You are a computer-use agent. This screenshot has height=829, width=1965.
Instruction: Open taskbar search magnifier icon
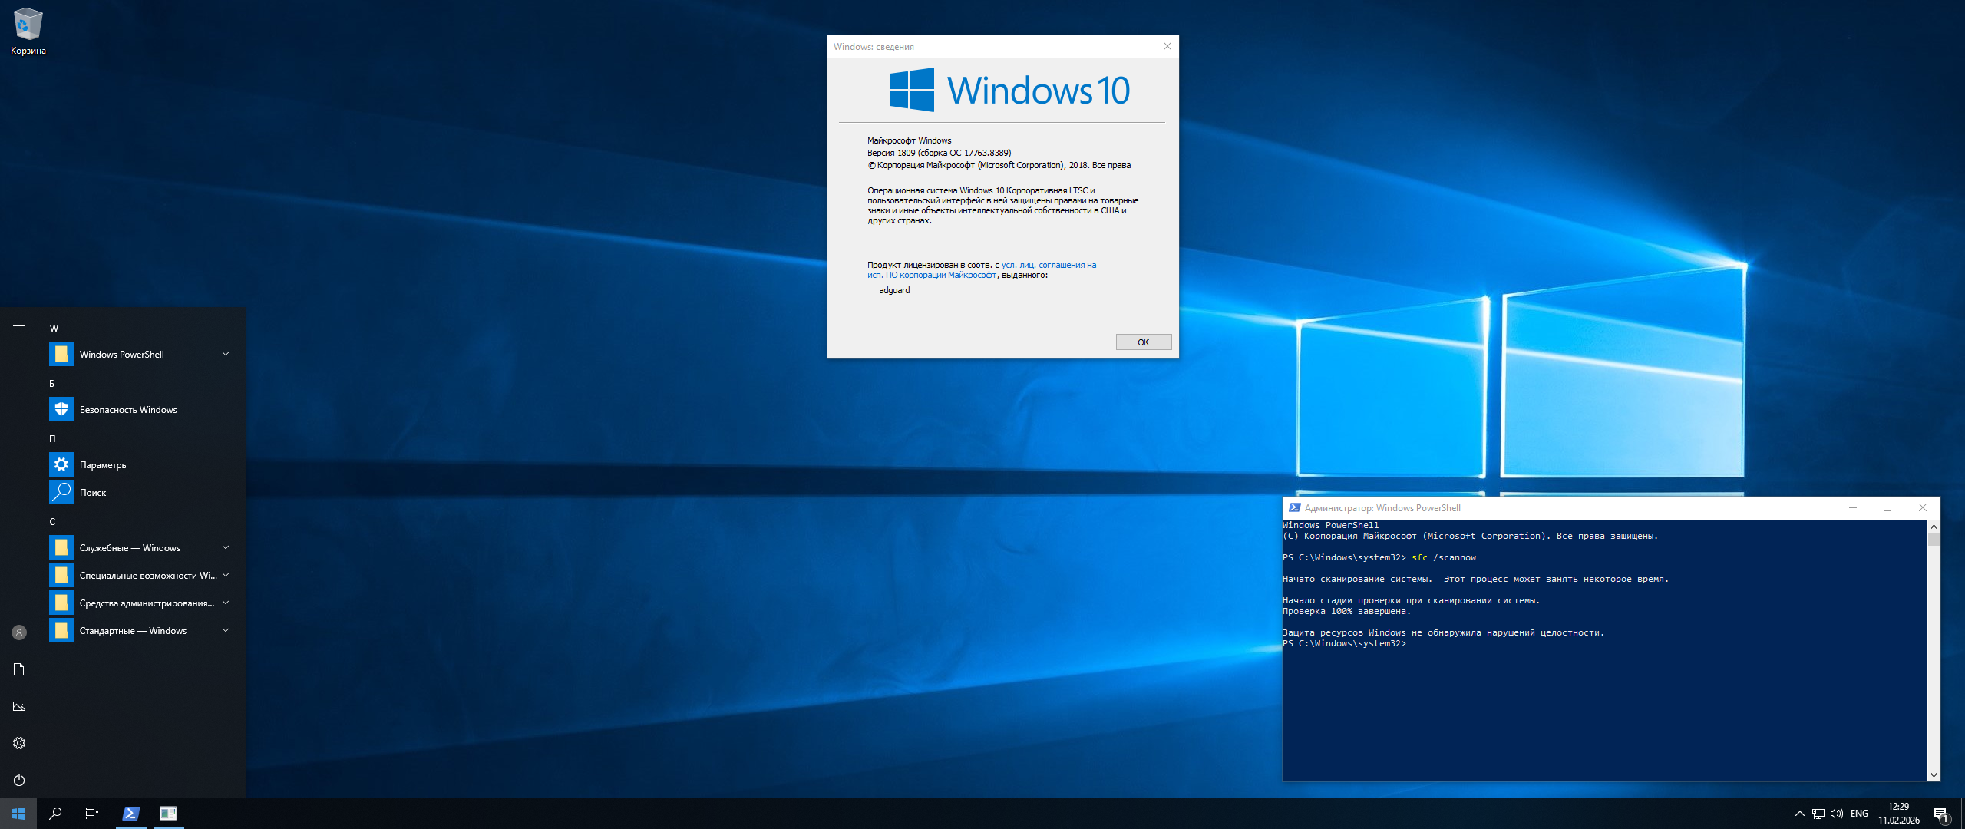coord(55,814)
